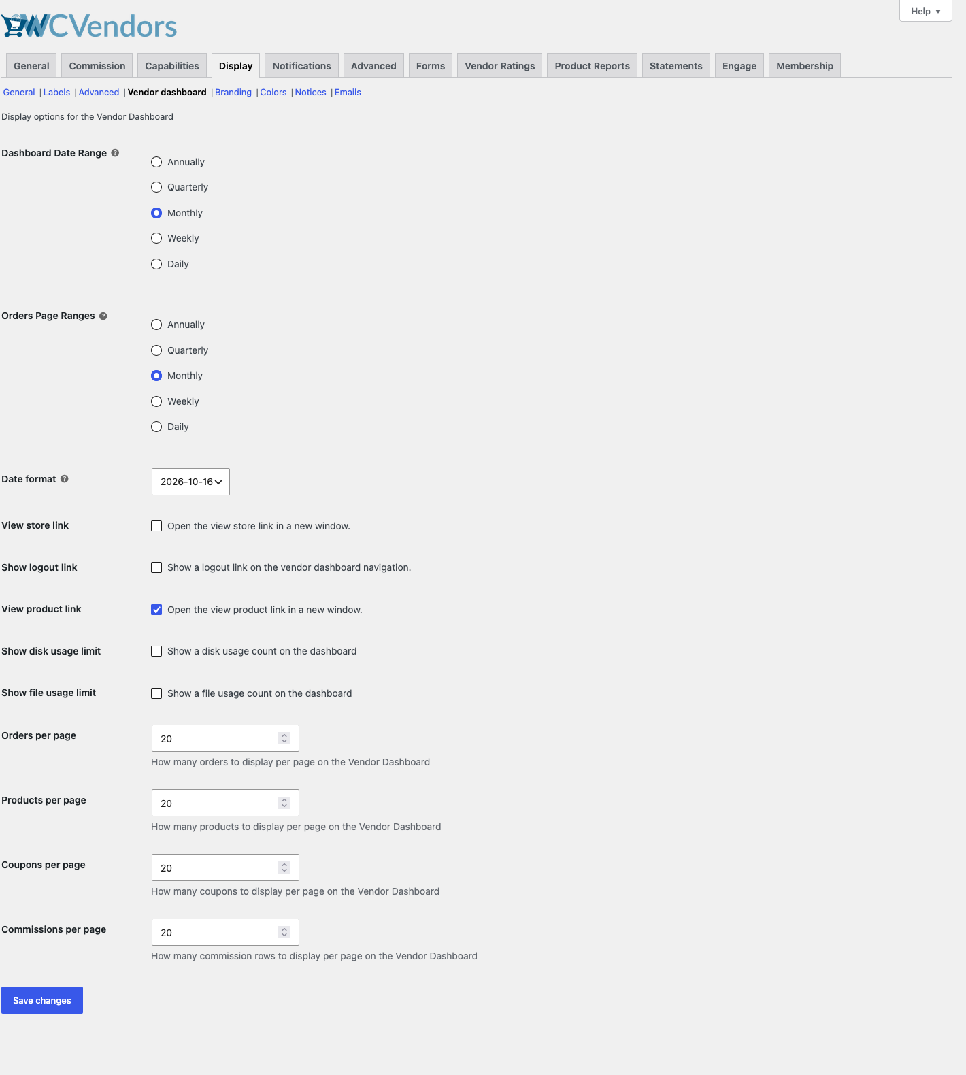This screenshot has width=966, height=1075.
Task: Enable the show logout link checkbox
Action: [156, 567]
